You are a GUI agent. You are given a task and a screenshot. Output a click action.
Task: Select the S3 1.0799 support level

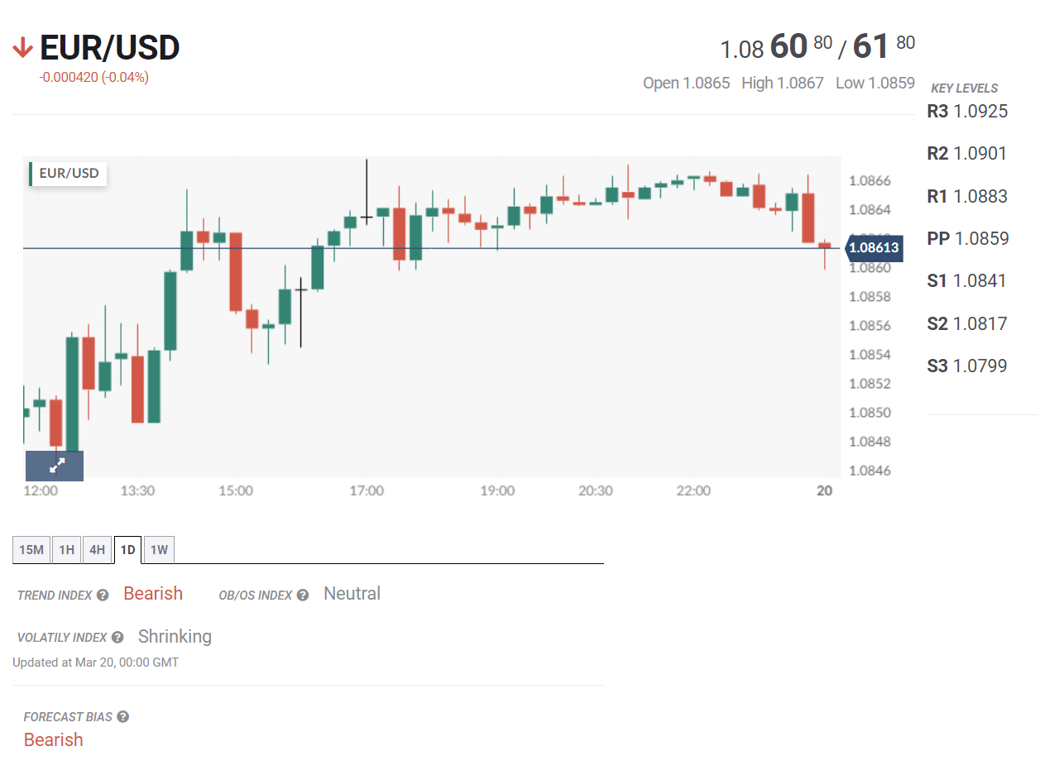pyautogui.click(x=967, y=366)
